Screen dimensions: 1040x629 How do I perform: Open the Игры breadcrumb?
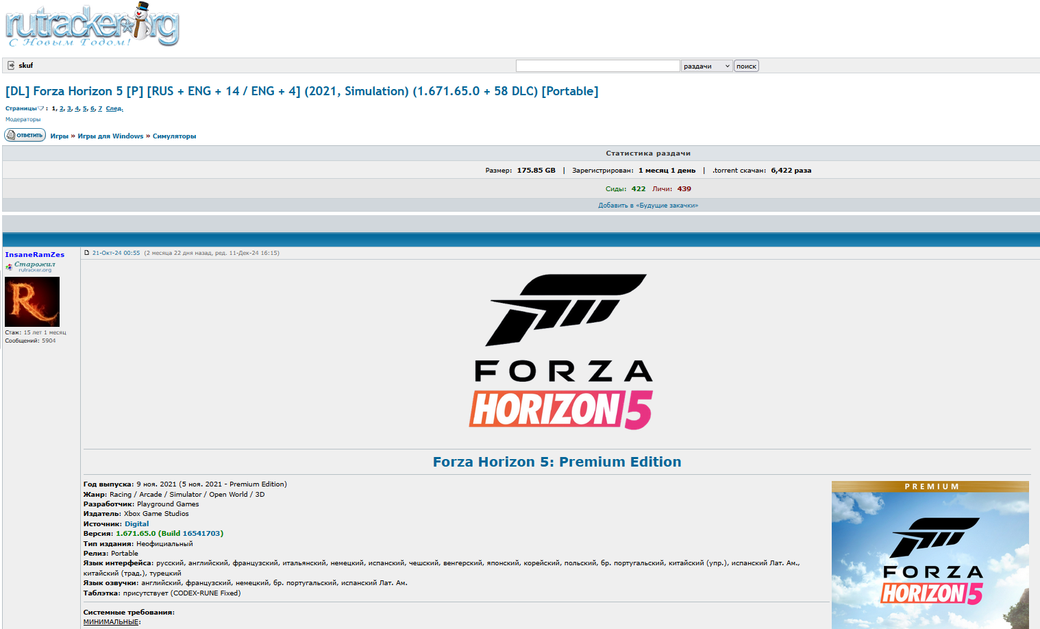60,136
